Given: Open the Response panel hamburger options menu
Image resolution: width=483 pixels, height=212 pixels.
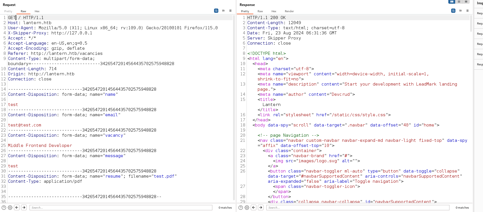Looking at the screenshot, I should pyautogui.click(x=467, y=11).
